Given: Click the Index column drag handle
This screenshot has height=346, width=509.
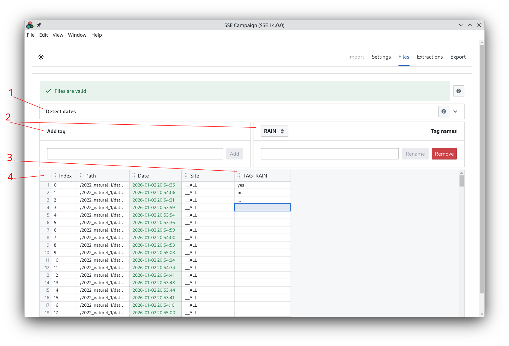Looking at the screenshot, I should pyautogui.click(x=55, y=176).
